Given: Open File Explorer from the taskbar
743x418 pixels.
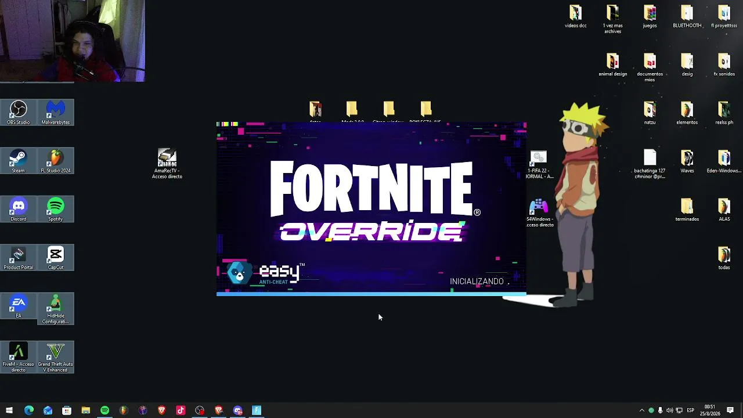Looking at the screenshot, I should [85, 410].
